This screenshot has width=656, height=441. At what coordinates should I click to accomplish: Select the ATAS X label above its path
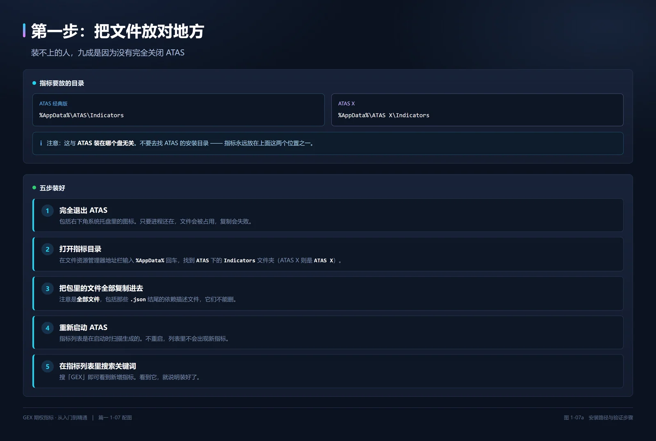tap(346, 104)
